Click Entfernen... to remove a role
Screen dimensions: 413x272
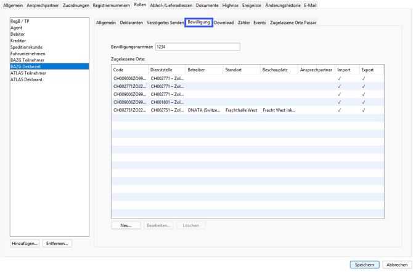57,244
